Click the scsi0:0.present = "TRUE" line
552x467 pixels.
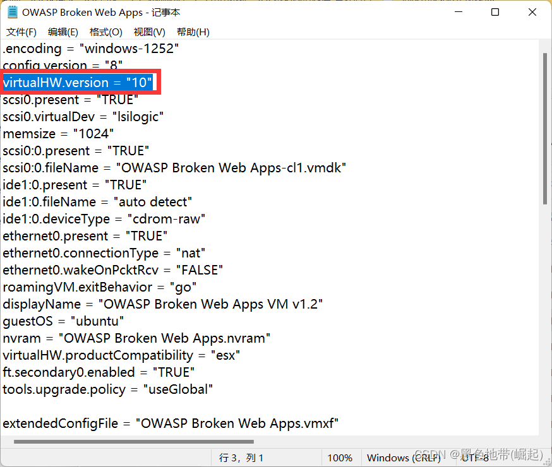[x=76, y=151]
